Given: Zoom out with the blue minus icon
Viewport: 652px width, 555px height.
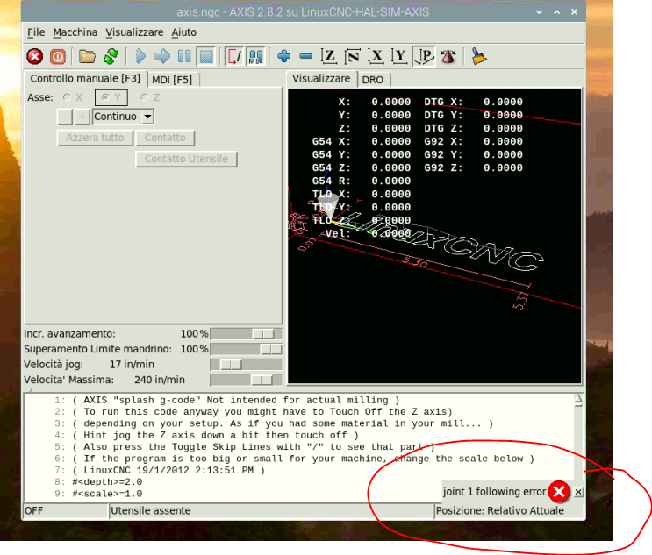Looking at the screenshot, I should [x=306, y=56].
